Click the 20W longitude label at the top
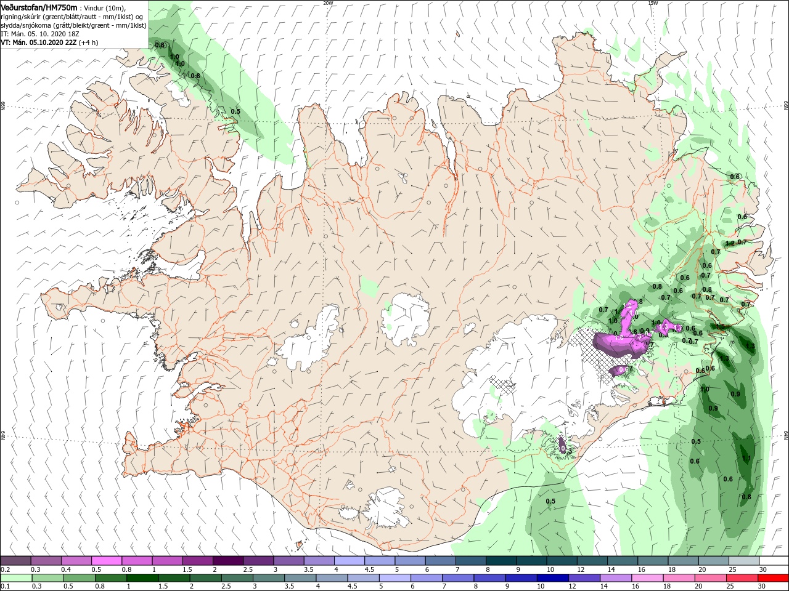The image size is (789, 591). (329, 3)
